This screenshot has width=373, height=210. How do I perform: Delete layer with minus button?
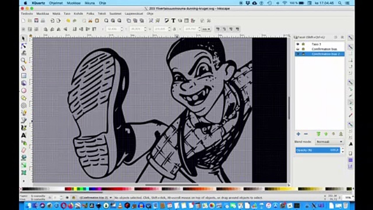point(306,134)
